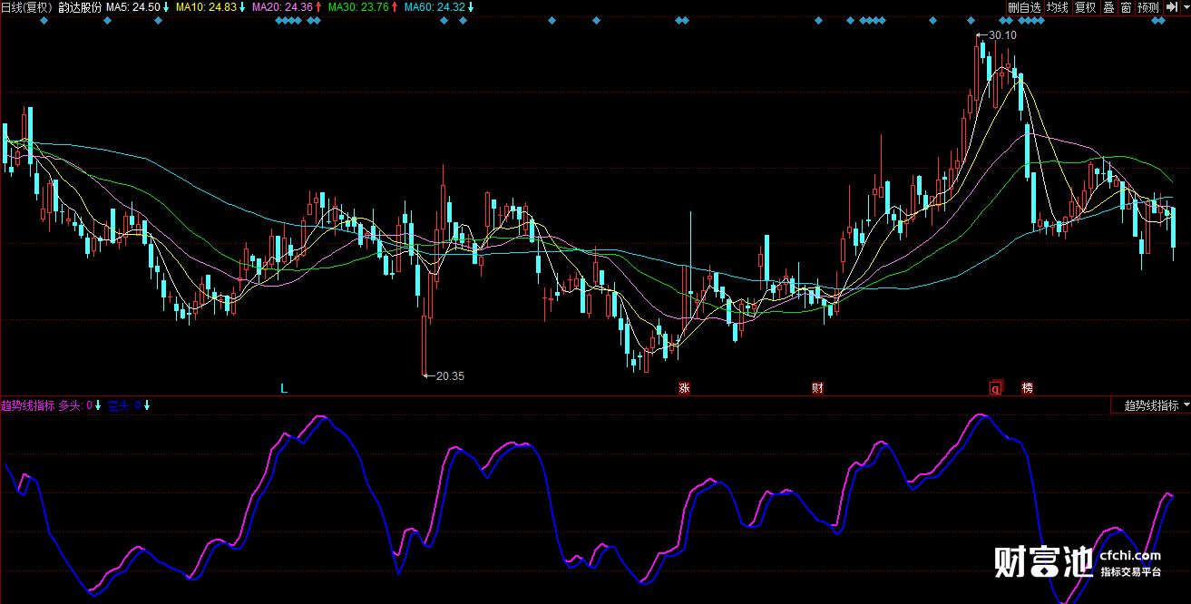Toggle 复权 price adjustment mode
The width and height of the screenshot is (1191, 604).
[1085, 7]
